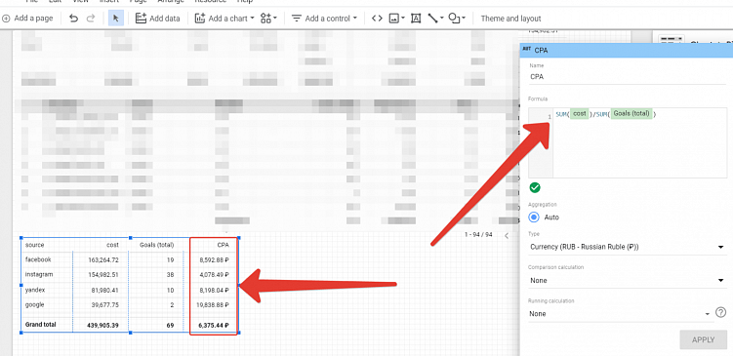Click the CPA title in panel header

point(541,51)
